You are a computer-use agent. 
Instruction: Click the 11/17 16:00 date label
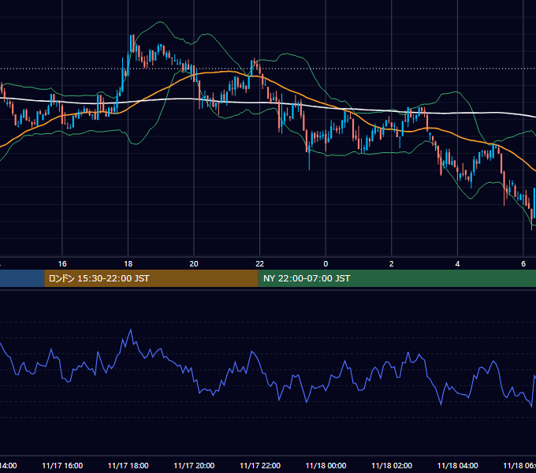[62, 465]
